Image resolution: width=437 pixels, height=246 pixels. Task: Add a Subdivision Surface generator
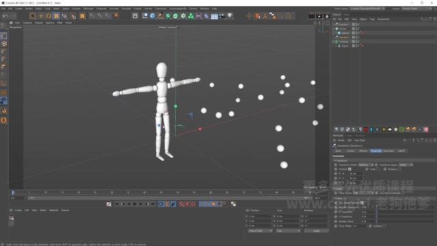[168, 16]
